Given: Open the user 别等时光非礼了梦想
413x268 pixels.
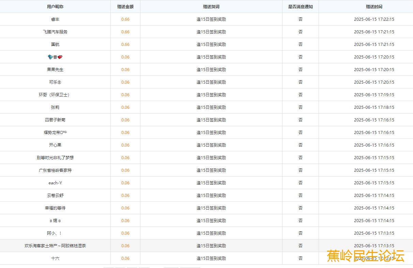Looking at the screenshot, I should pyautogui.click(x=55, y=158).
